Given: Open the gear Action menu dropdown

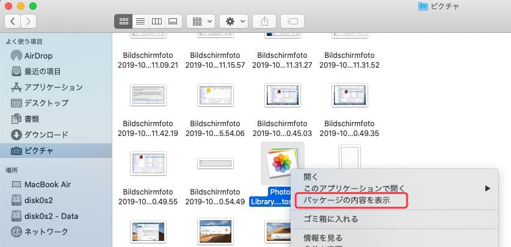Looking at the screenshot, I should [234, 21].
